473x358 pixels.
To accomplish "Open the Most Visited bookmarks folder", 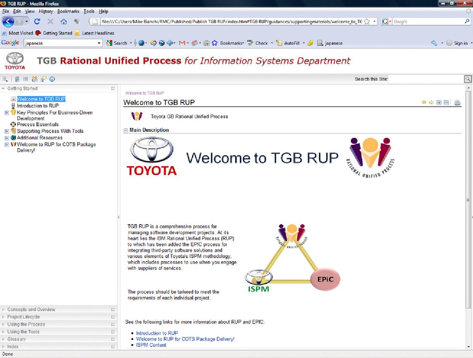I will [x=17, y=33].
